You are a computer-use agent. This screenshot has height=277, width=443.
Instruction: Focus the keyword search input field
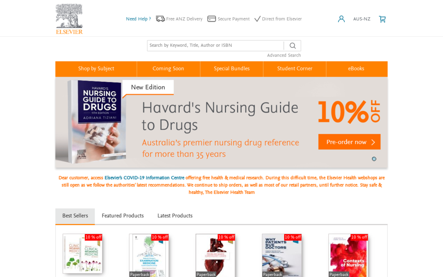pos(215,45)
